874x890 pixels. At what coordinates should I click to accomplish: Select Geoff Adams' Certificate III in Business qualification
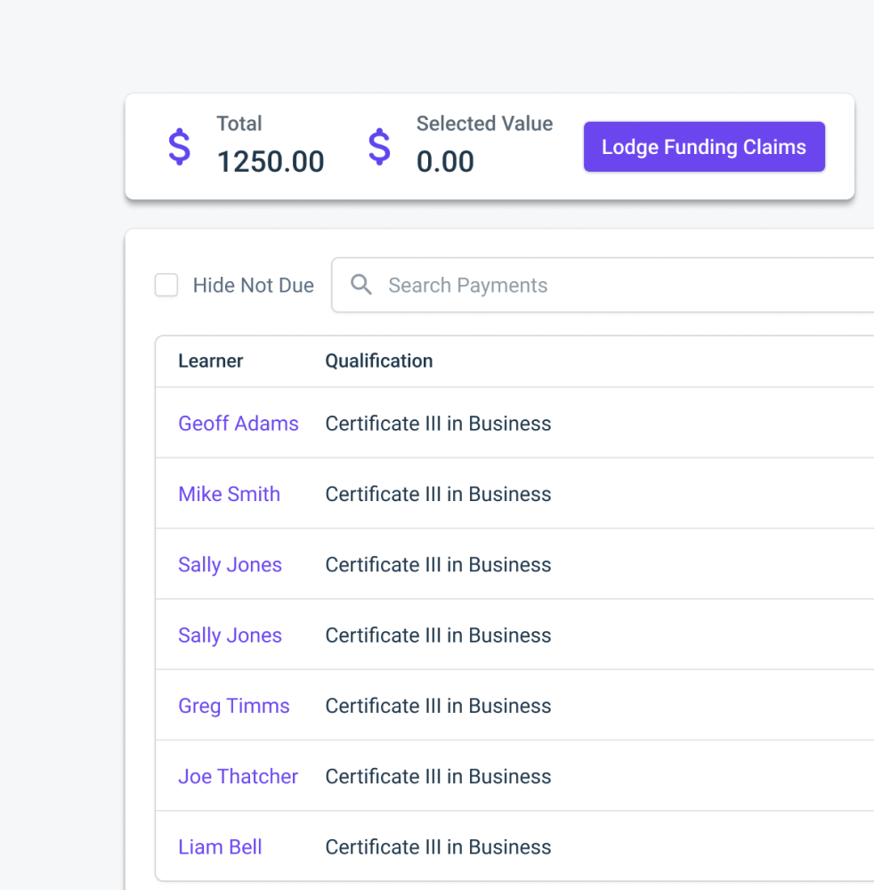[438, 424]
